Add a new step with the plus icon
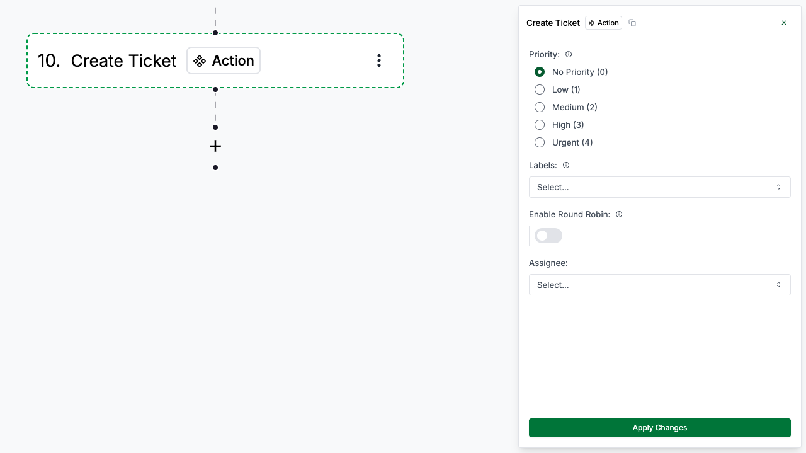The image size is (806, 453). tap(215, 146)
